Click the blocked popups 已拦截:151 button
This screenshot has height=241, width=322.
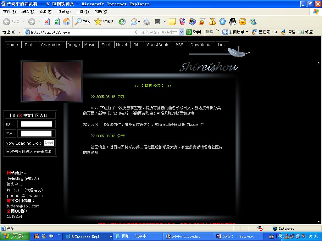tap(265, 32)
